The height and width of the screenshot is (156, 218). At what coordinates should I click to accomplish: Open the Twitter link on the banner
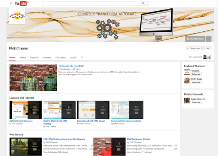coord(208,39)
